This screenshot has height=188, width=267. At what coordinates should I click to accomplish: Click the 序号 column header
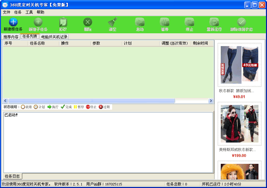(16, 43)
